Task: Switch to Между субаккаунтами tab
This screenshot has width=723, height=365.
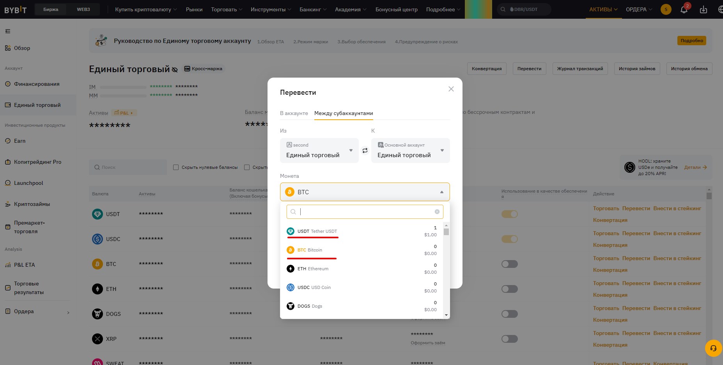Action: [x=344, y=113]
